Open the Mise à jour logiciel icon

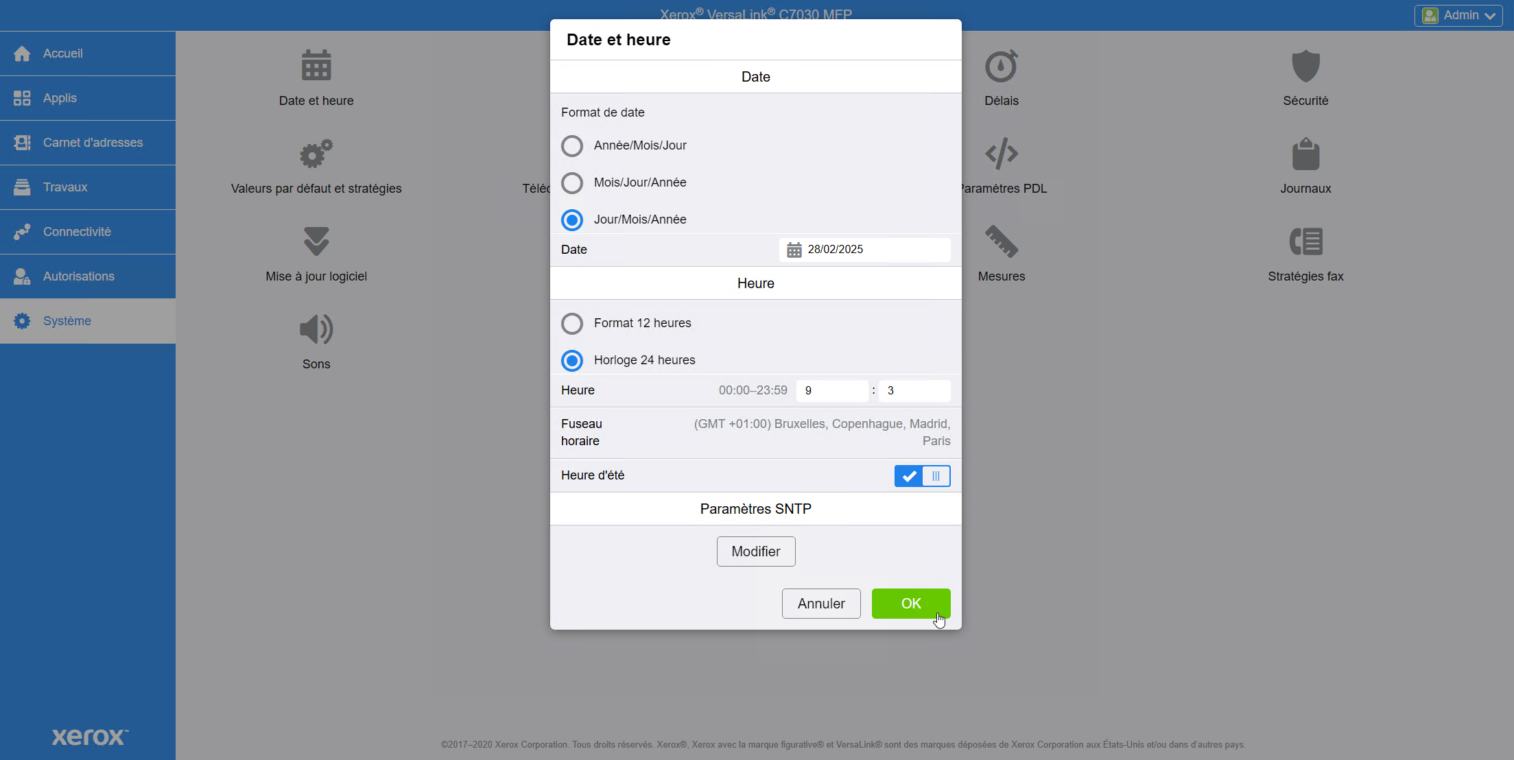[316, 242]
